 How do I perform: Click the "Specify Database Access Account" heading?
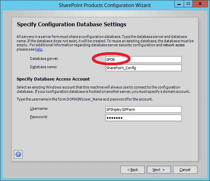point(53,79)
